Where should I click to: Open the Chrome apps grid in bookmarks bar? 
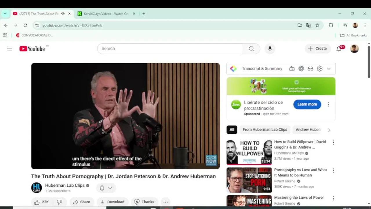tap(5, 35)
